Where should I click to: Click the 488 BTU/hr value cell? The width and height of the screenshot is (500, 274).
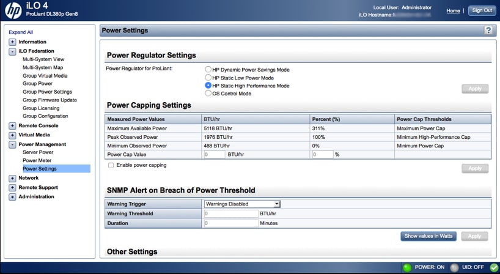256,146
